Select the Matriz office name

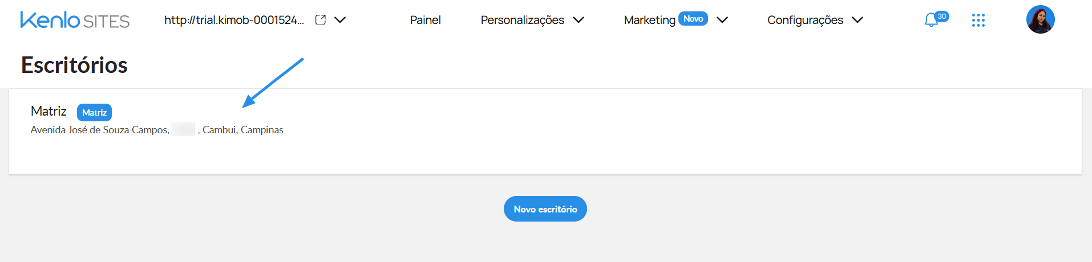[48, 111]
